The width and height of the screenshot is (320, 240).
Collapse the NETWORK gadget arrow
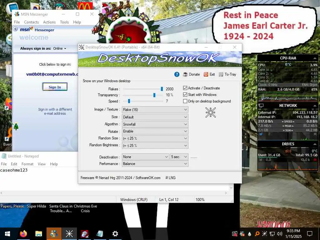coord(315,106)
